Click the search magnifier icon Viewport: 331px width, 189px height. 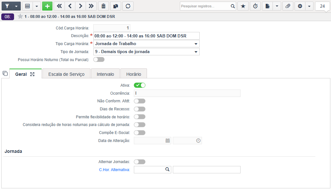tap(233, 6)
